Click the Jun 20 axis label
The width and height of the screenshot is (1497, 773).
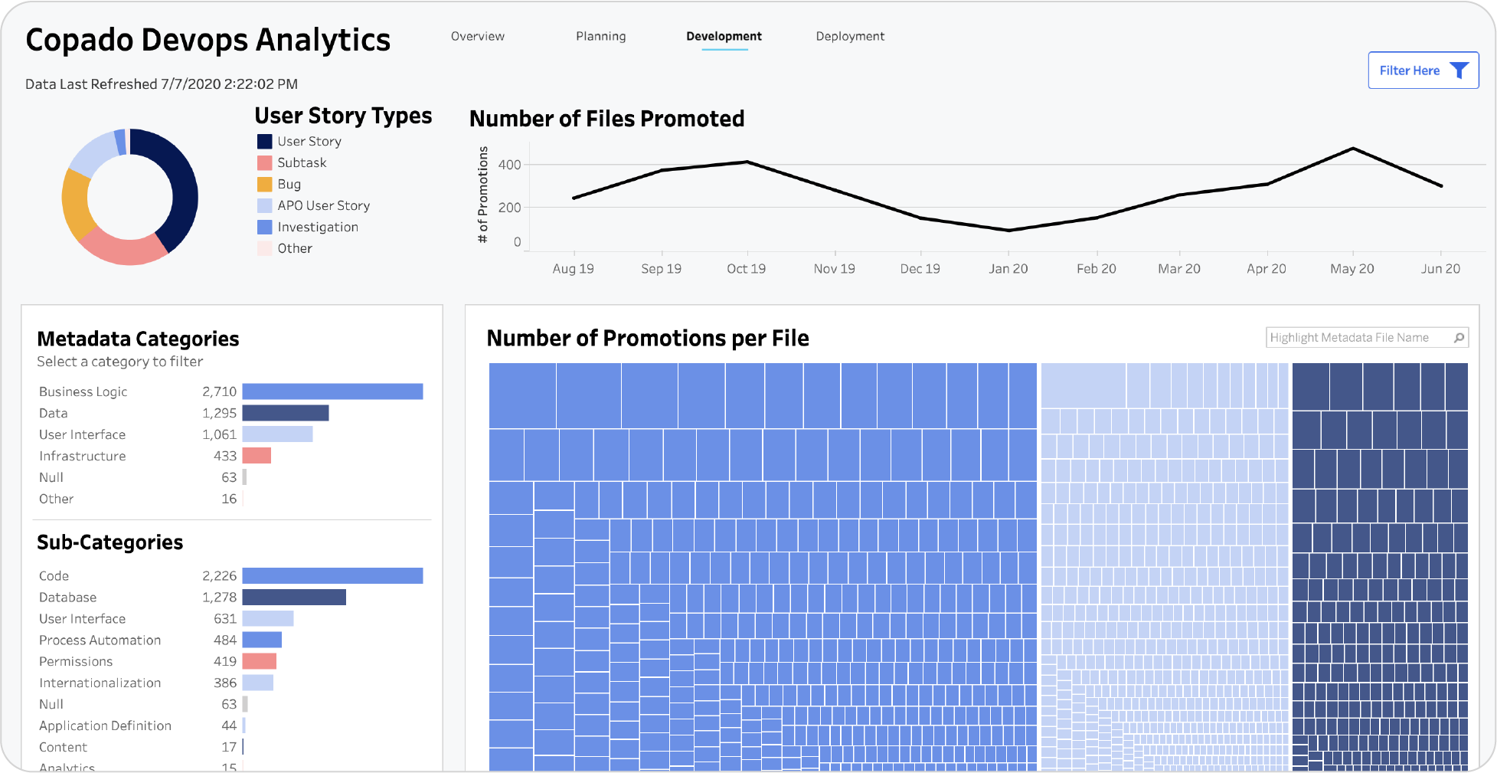pos(1440,269)
